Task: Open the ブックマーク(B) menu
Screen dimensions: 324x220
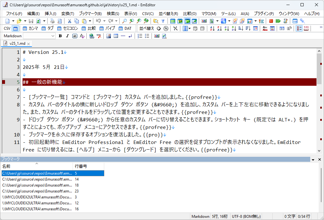Action: tap(90, 14)
